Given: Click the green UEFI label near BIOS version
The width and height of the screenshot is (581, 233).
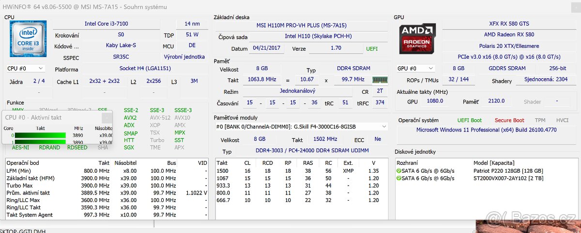Looking at the screenshot, I should [372, 49].
